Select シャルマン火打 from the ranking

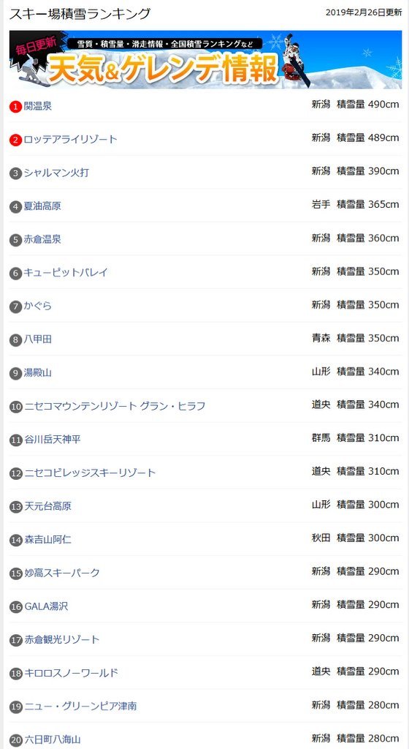tap(56, 173)
